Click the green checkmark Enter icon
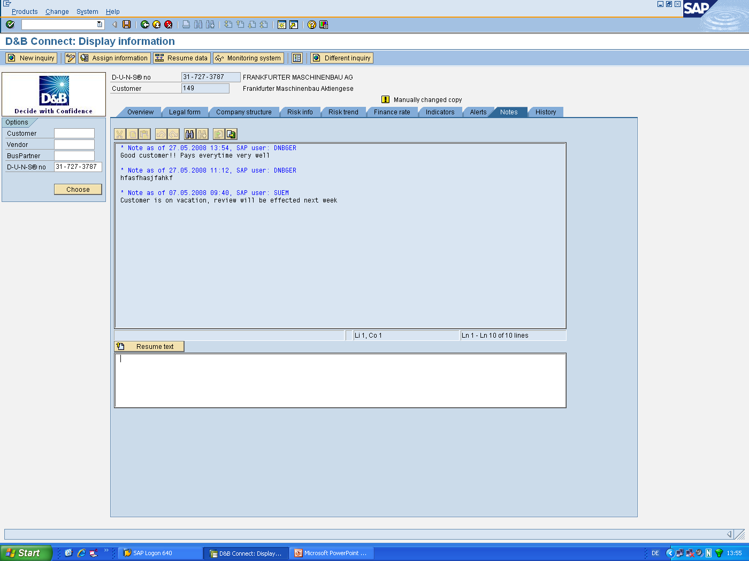The image size is (749, 561). pyautogui.click(x=10, y=25)
